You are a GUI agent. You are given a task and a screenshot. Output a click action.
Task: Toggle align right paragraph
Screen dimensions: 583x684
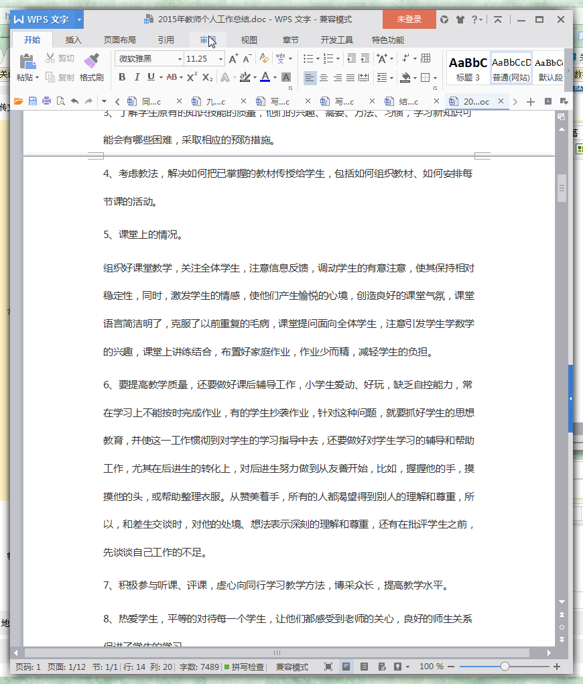click(x=338, y=78)
